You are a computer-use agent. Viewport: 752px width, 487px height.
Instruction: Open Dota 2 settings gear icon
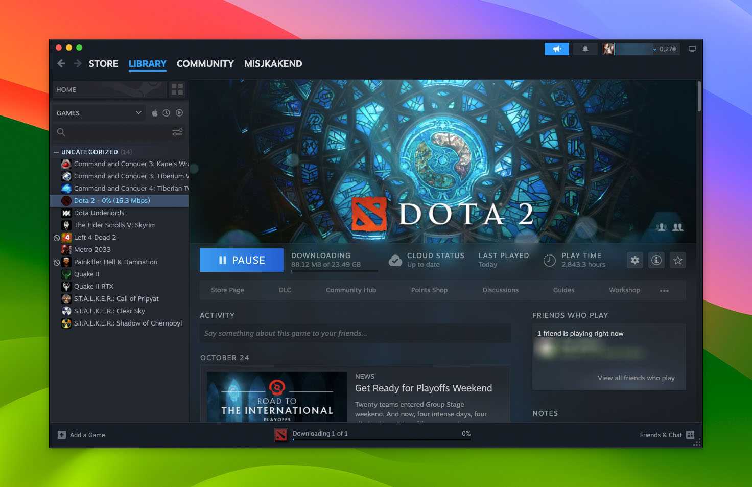(635, 260)
